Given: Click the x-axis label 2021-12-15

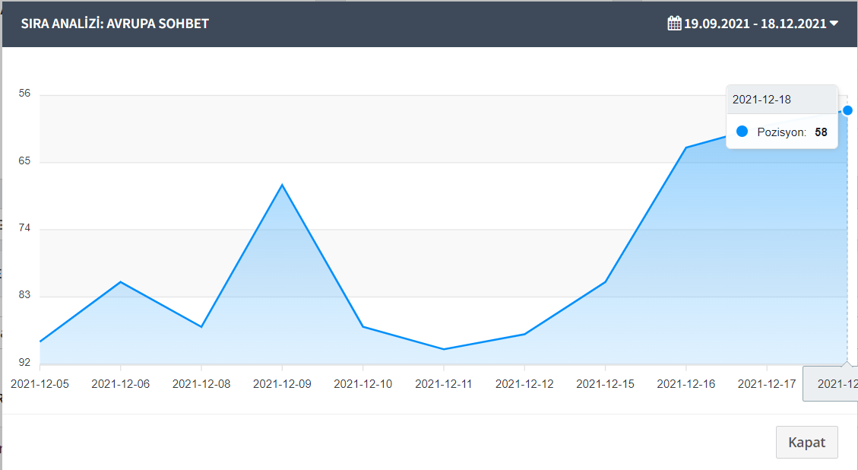Looking at the screenshot, I should (x=605, y=384).
